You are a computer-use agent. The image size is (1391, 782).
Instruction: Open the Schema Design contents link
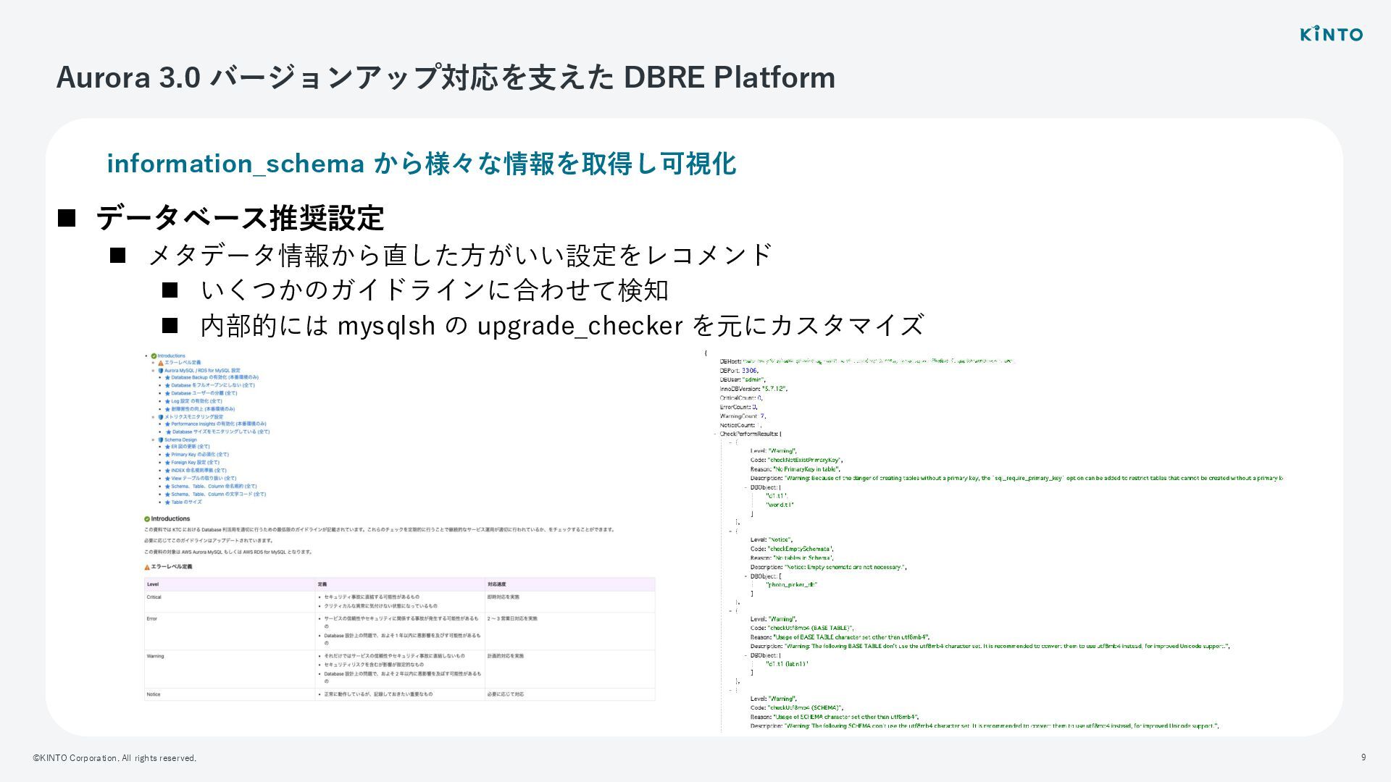click(180, 440)
